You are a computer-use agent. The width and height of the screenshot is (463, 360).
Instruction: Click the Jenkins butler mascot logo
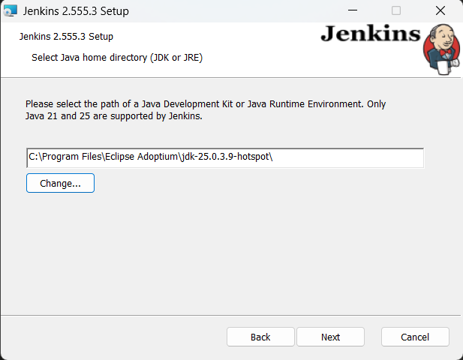(441, 49)
